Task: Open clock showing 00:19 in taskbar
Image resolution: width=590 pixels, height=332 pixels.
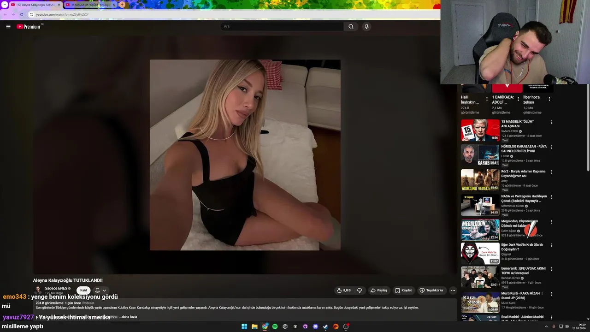Action: 578,326
